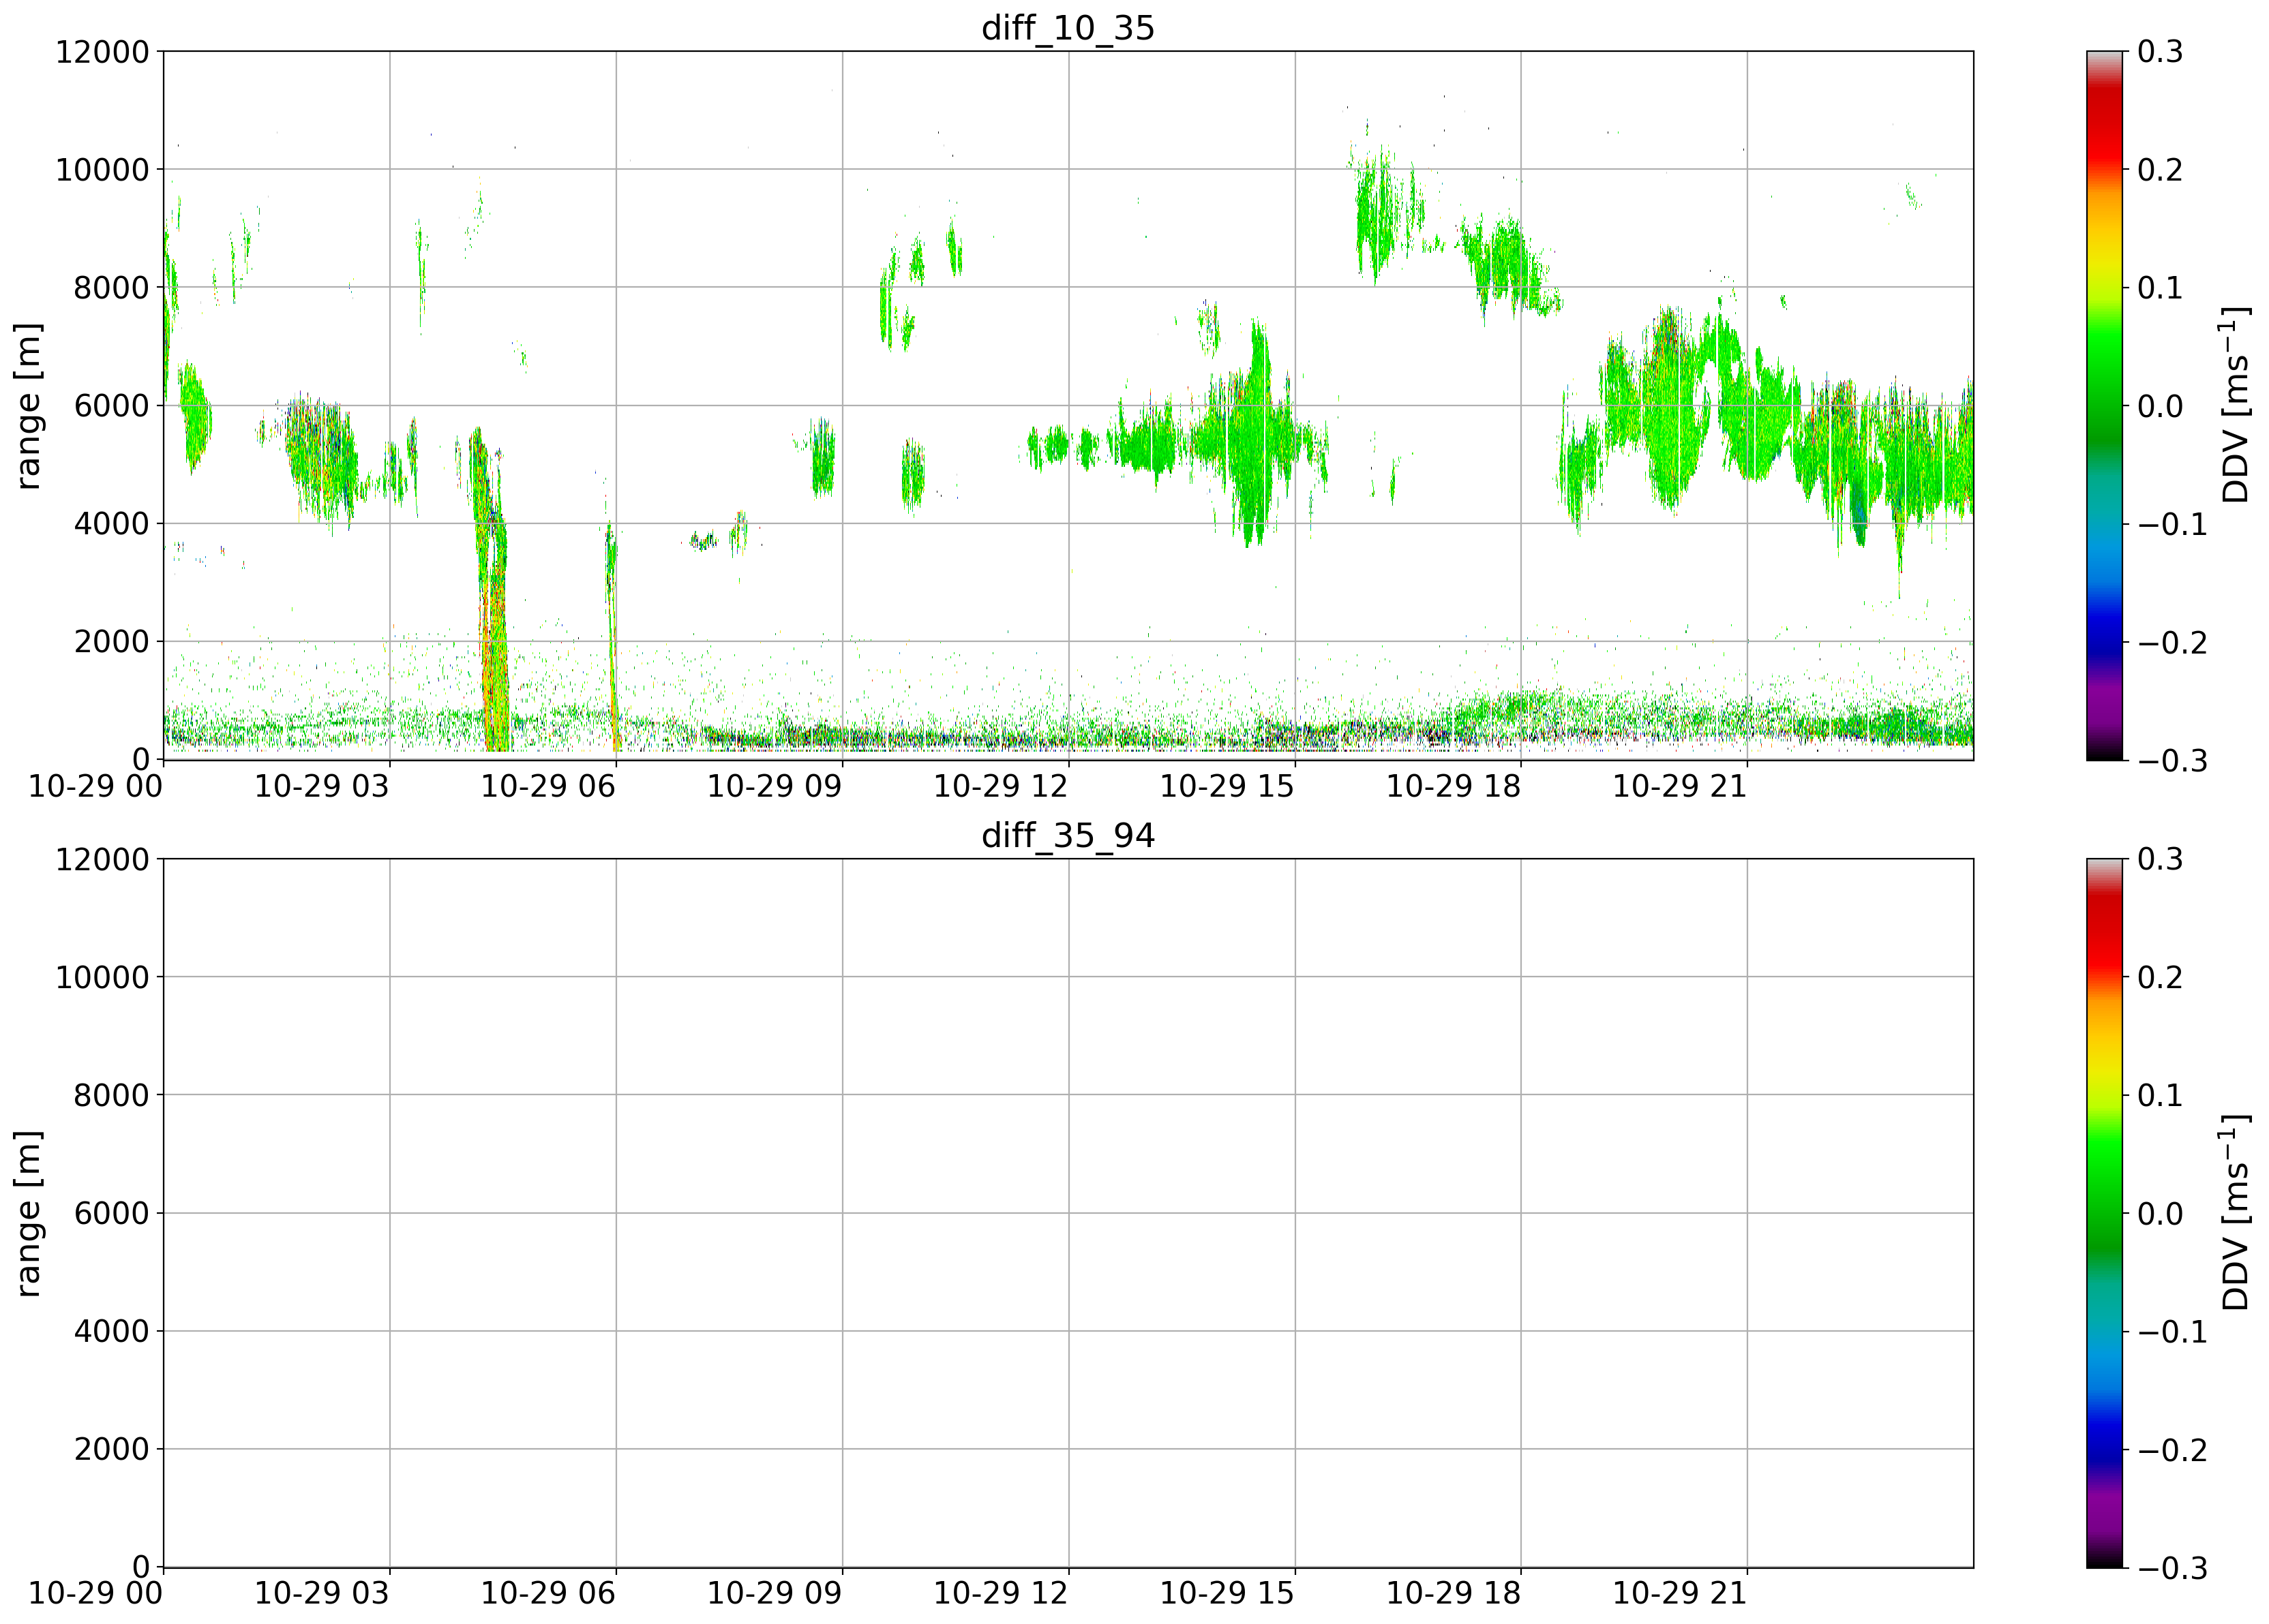
Task: Click bottom plot x tick '10-29 12'
Action: click(x=1000, y=1594)
